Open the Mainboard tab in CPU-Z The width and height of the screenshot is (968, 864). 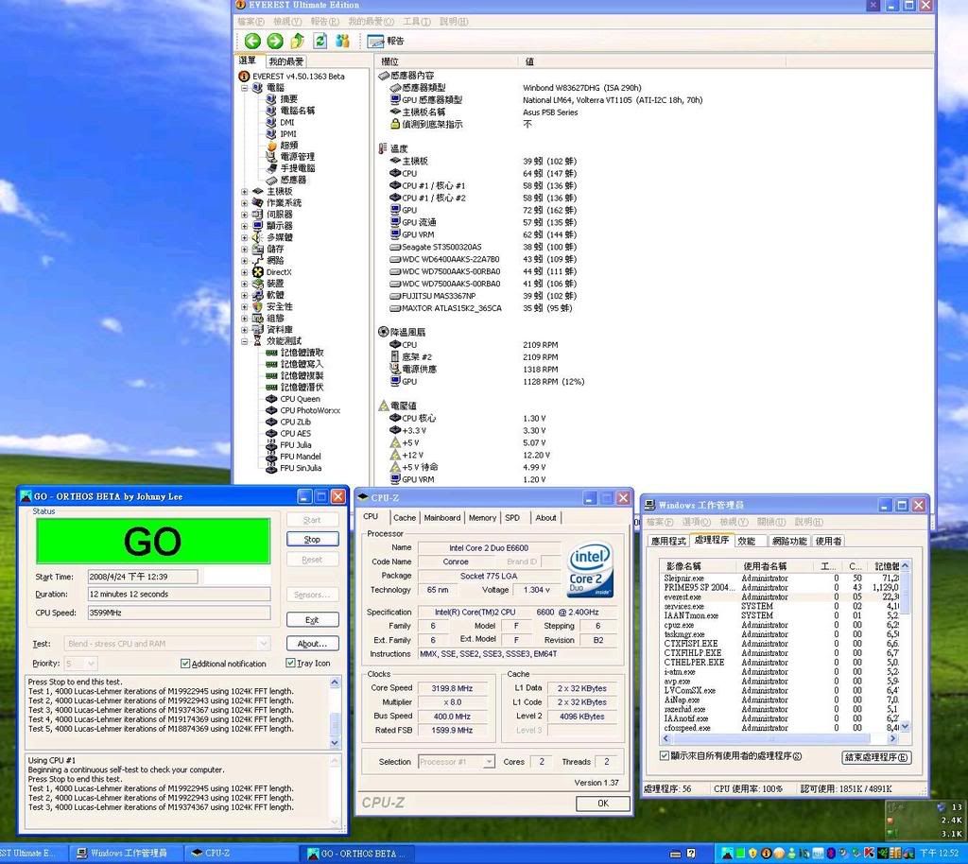point(442,518)
